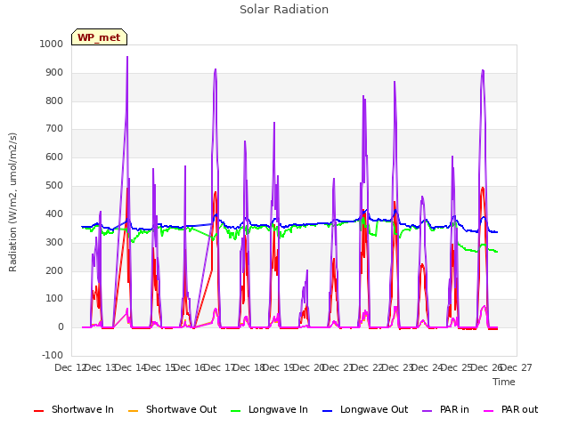Click the -100 y-axis tick label
The image size is (570, 427).
tap(53, 355)
